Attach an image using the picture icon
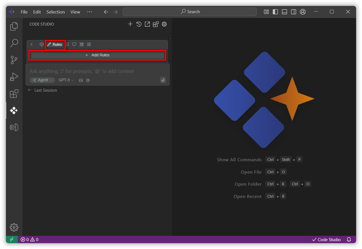Screen dimensions: 362x249 tap(81, 80)
